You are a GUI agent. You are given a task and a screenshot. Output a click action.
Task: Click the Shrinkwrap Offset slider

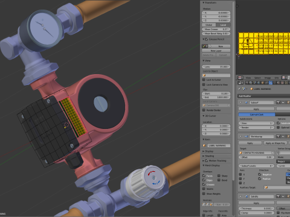click(x=256, y=157)
